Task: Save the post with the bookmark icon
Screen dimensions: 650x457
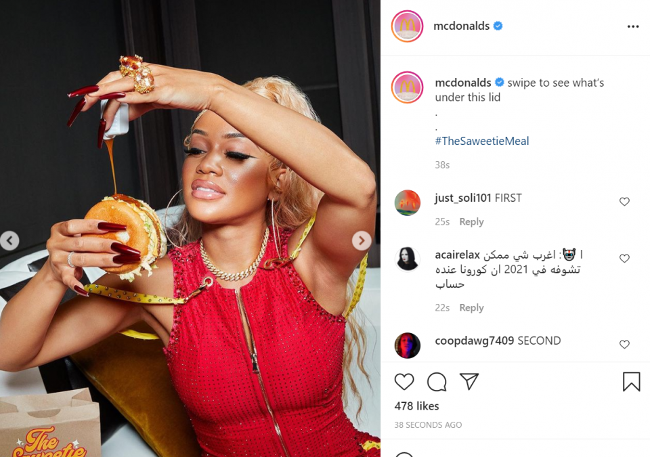Action: [631, 382]
